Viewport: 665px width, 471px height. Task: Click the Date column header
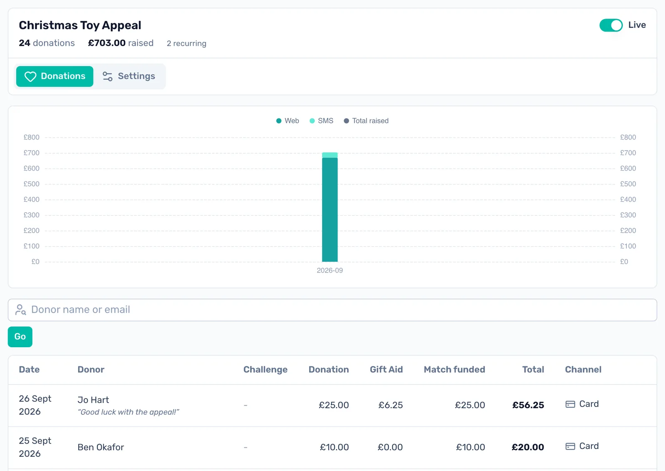[x=29, y=370]
